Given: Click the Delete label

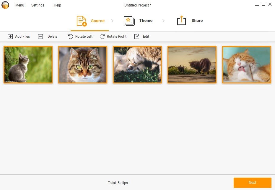Looking at the screenshot, I should (53, 37).
